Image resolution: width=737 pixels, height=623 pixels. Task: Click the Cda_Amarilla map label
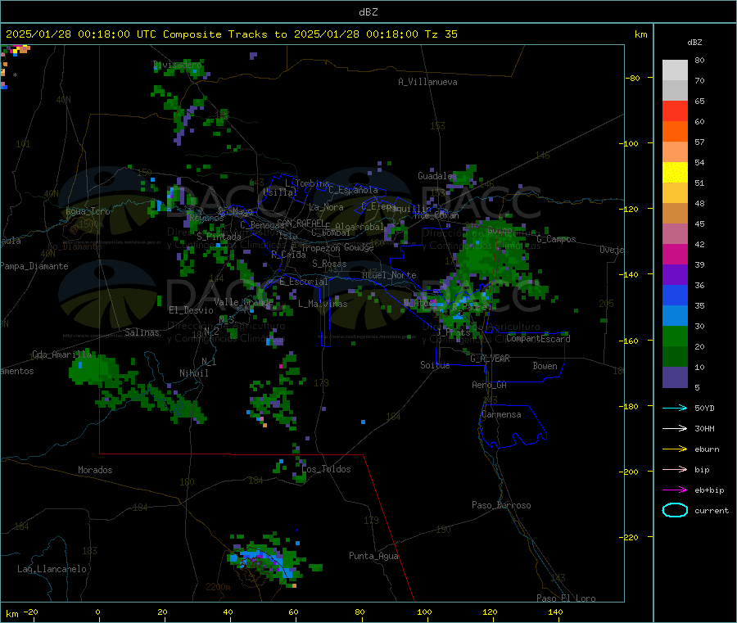coord(61,354)
